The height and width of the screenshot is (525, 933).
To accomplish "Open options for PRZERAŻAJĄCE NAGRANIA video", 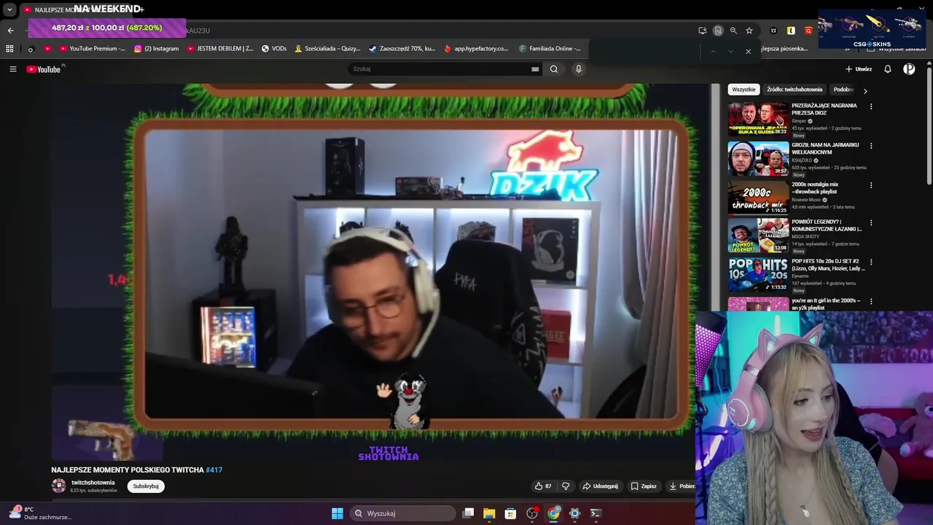I will pyautogui.click(x=870, y=106).
